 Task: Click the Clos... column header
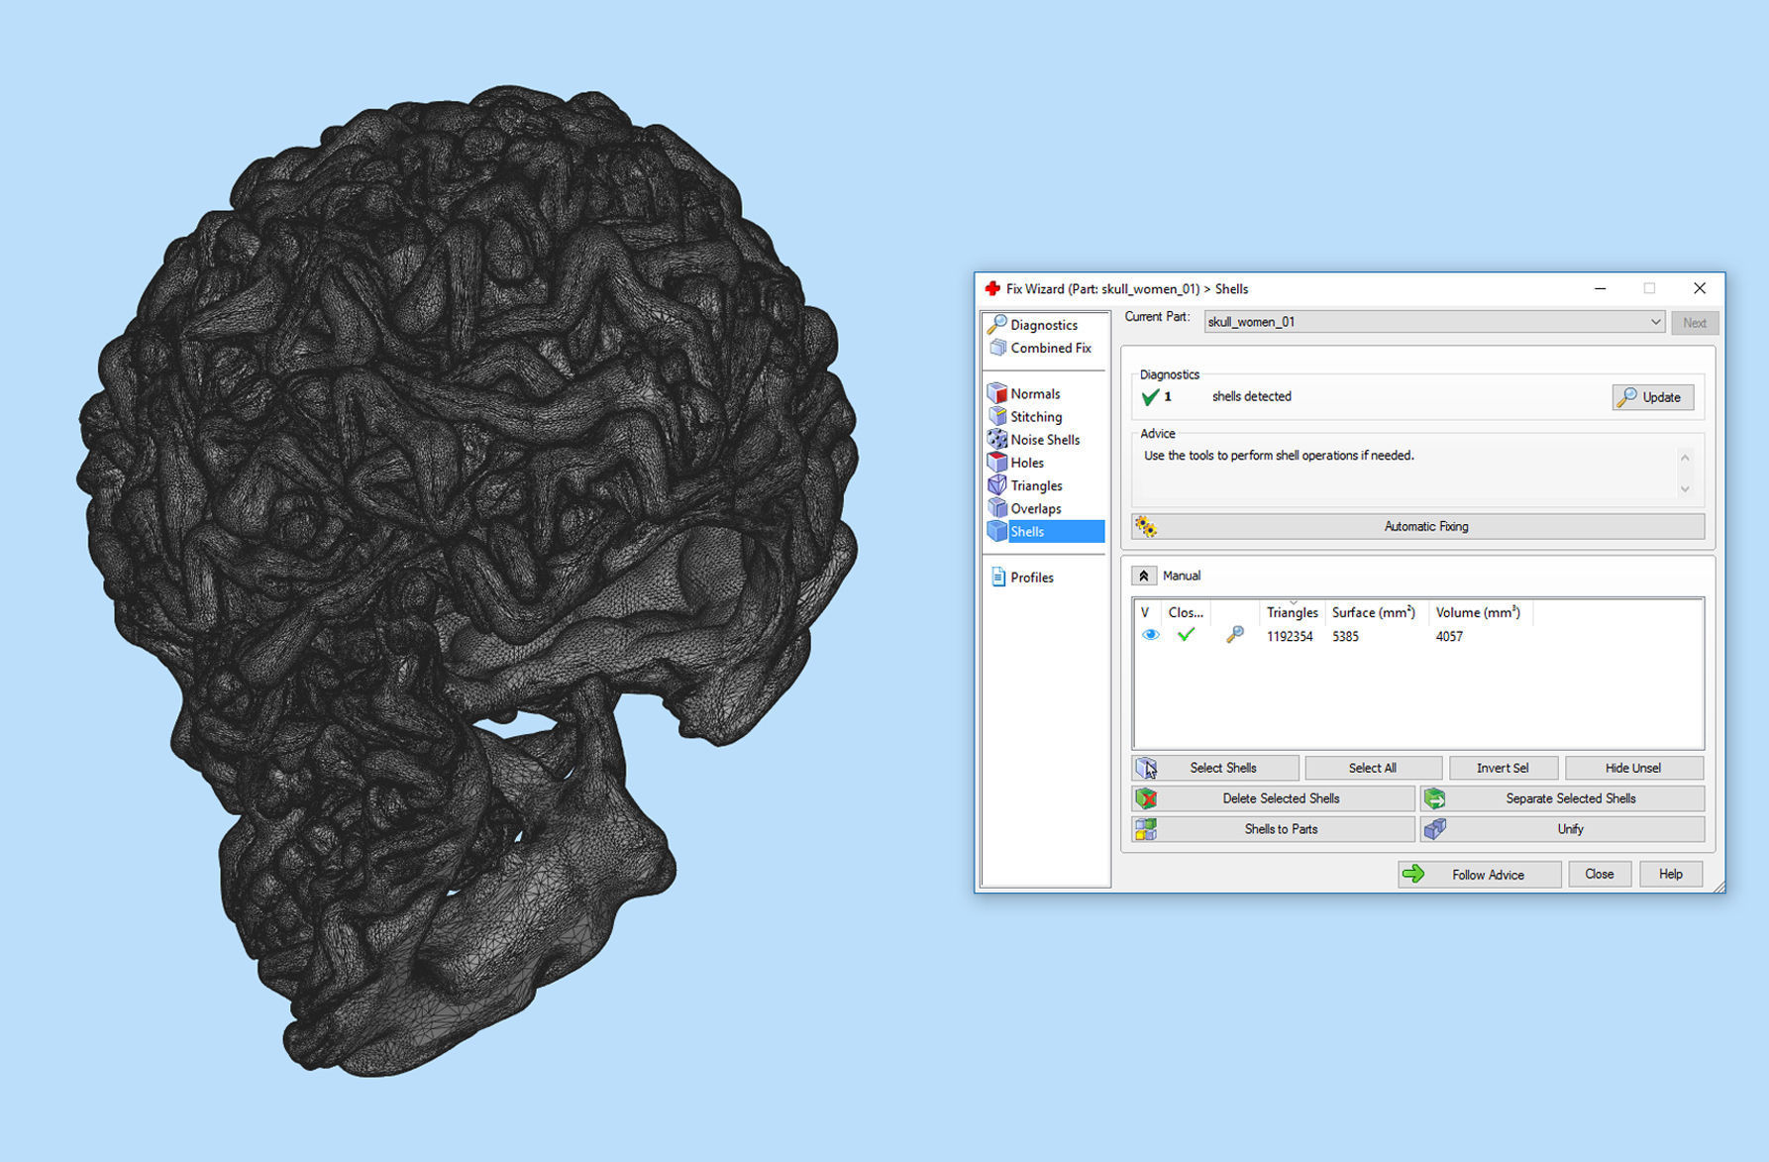click(x=1186, y=612)
